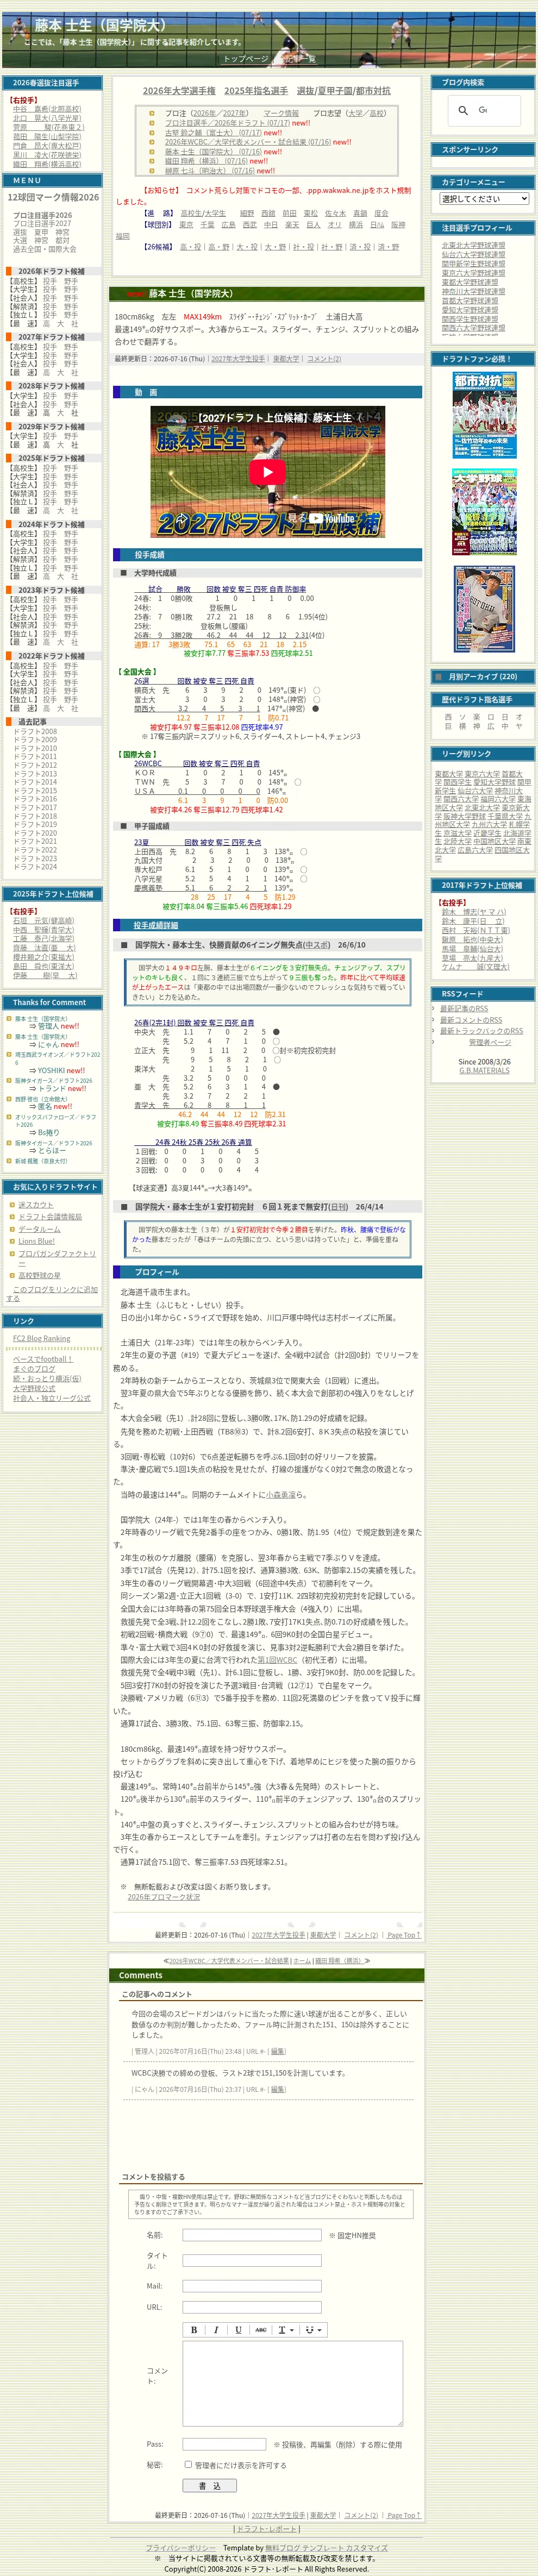Click into the タイトル input field
538x2576 pixels.
click(252, 2261)
